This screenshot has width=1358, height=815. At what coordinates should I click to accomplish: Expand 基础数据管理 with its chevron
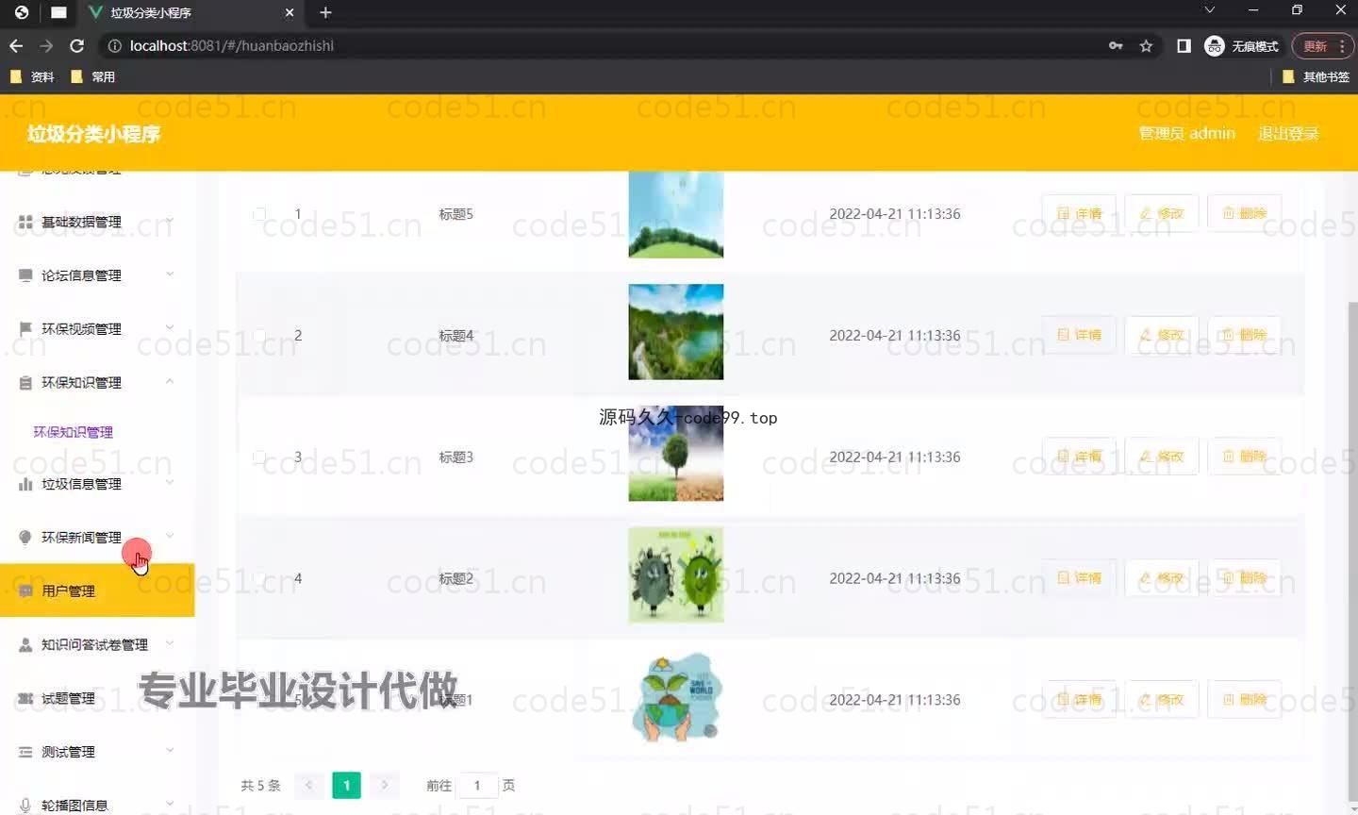click(x=170, y=221)
